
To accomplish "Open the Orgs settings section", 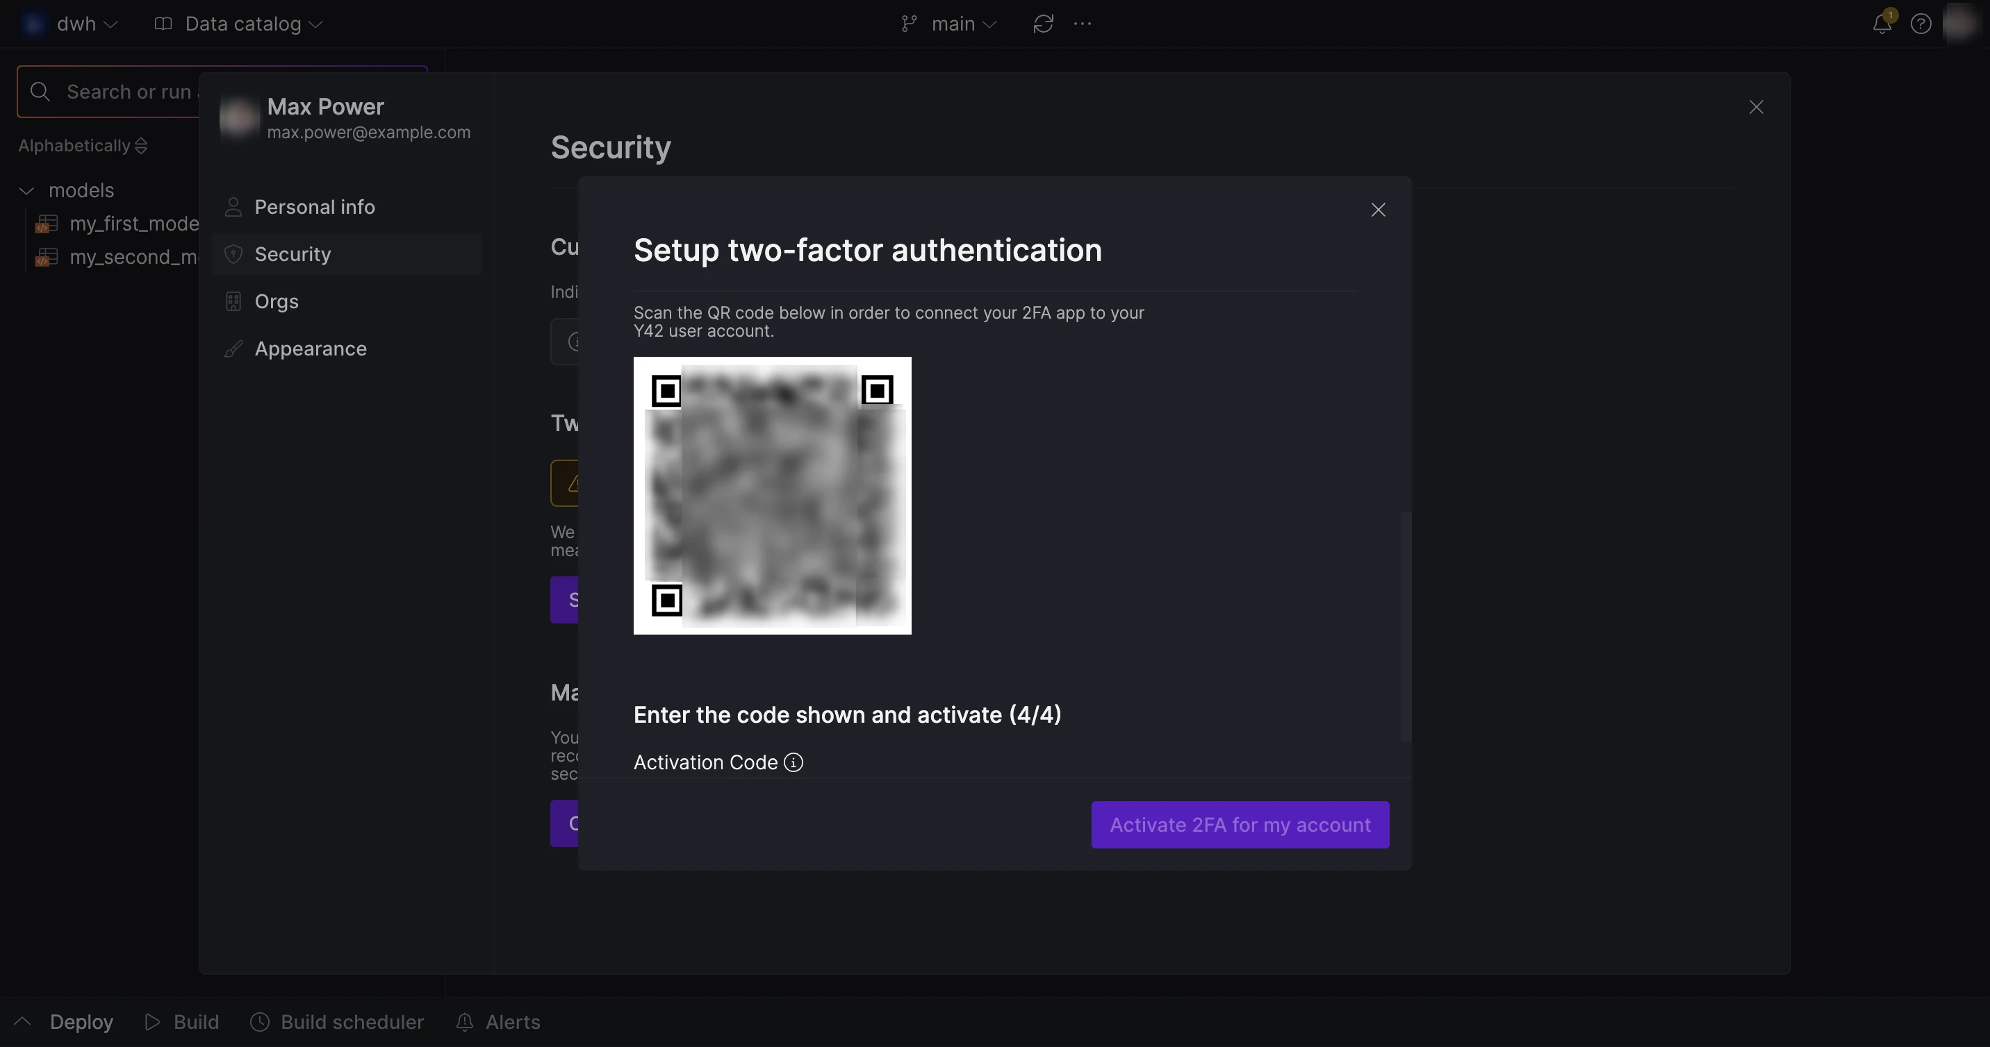I will click(346, 301).
